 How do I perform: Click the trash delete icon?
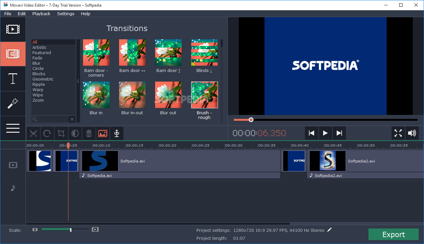coord(89,133)
